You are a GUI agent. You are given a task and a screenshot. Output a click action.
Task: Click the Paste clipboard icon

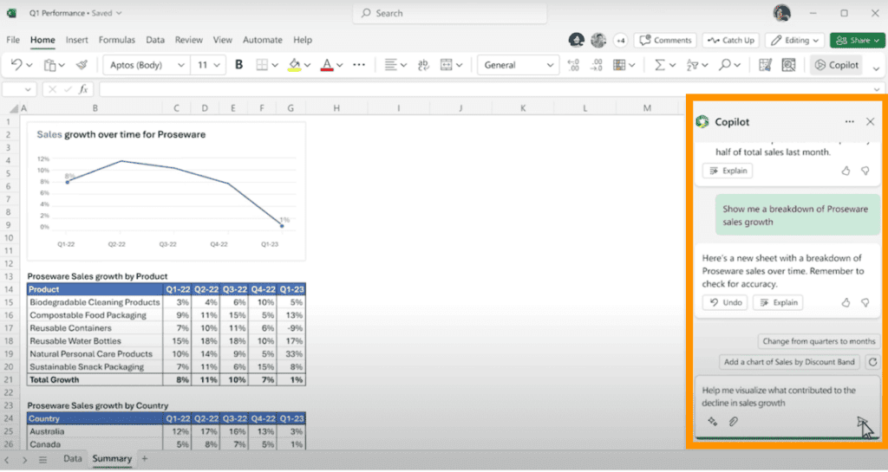[49, 65]
